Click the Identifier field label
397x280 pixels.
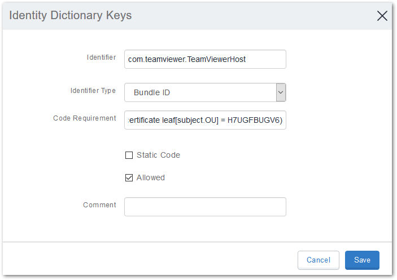coord(101,57)
